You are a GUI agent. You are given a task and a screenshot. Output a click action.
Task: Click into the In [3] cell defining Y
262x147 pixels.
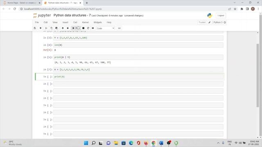[138, 38]
